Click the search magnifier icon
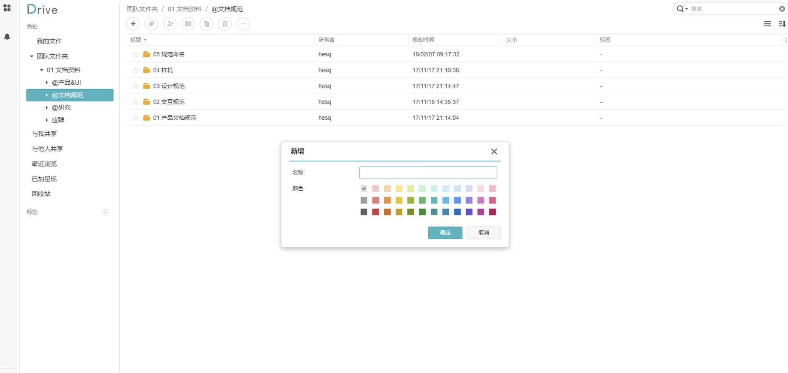 (680, 9)
